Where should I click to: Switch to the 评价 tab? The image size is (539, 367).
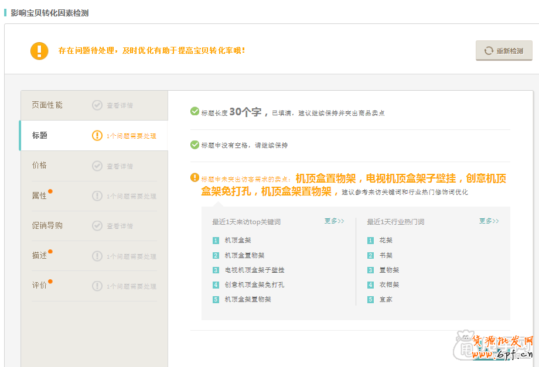(40, 286)
